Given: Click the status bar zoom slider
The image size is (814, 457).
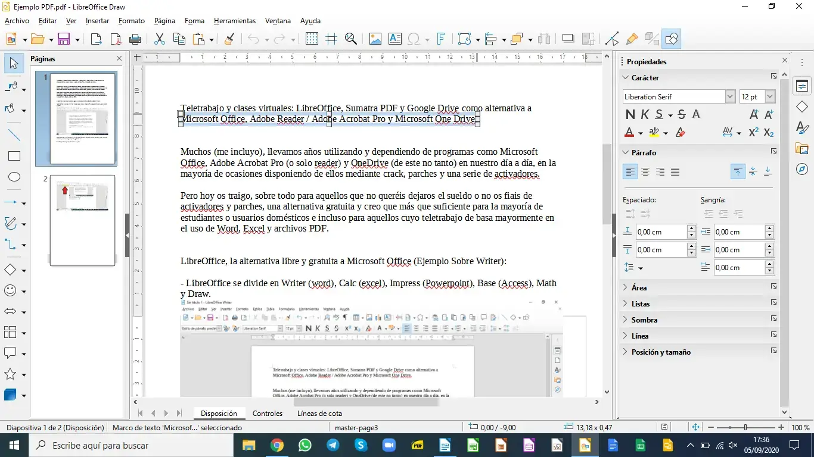Looking at the screenshot, I should coord(745,427).
